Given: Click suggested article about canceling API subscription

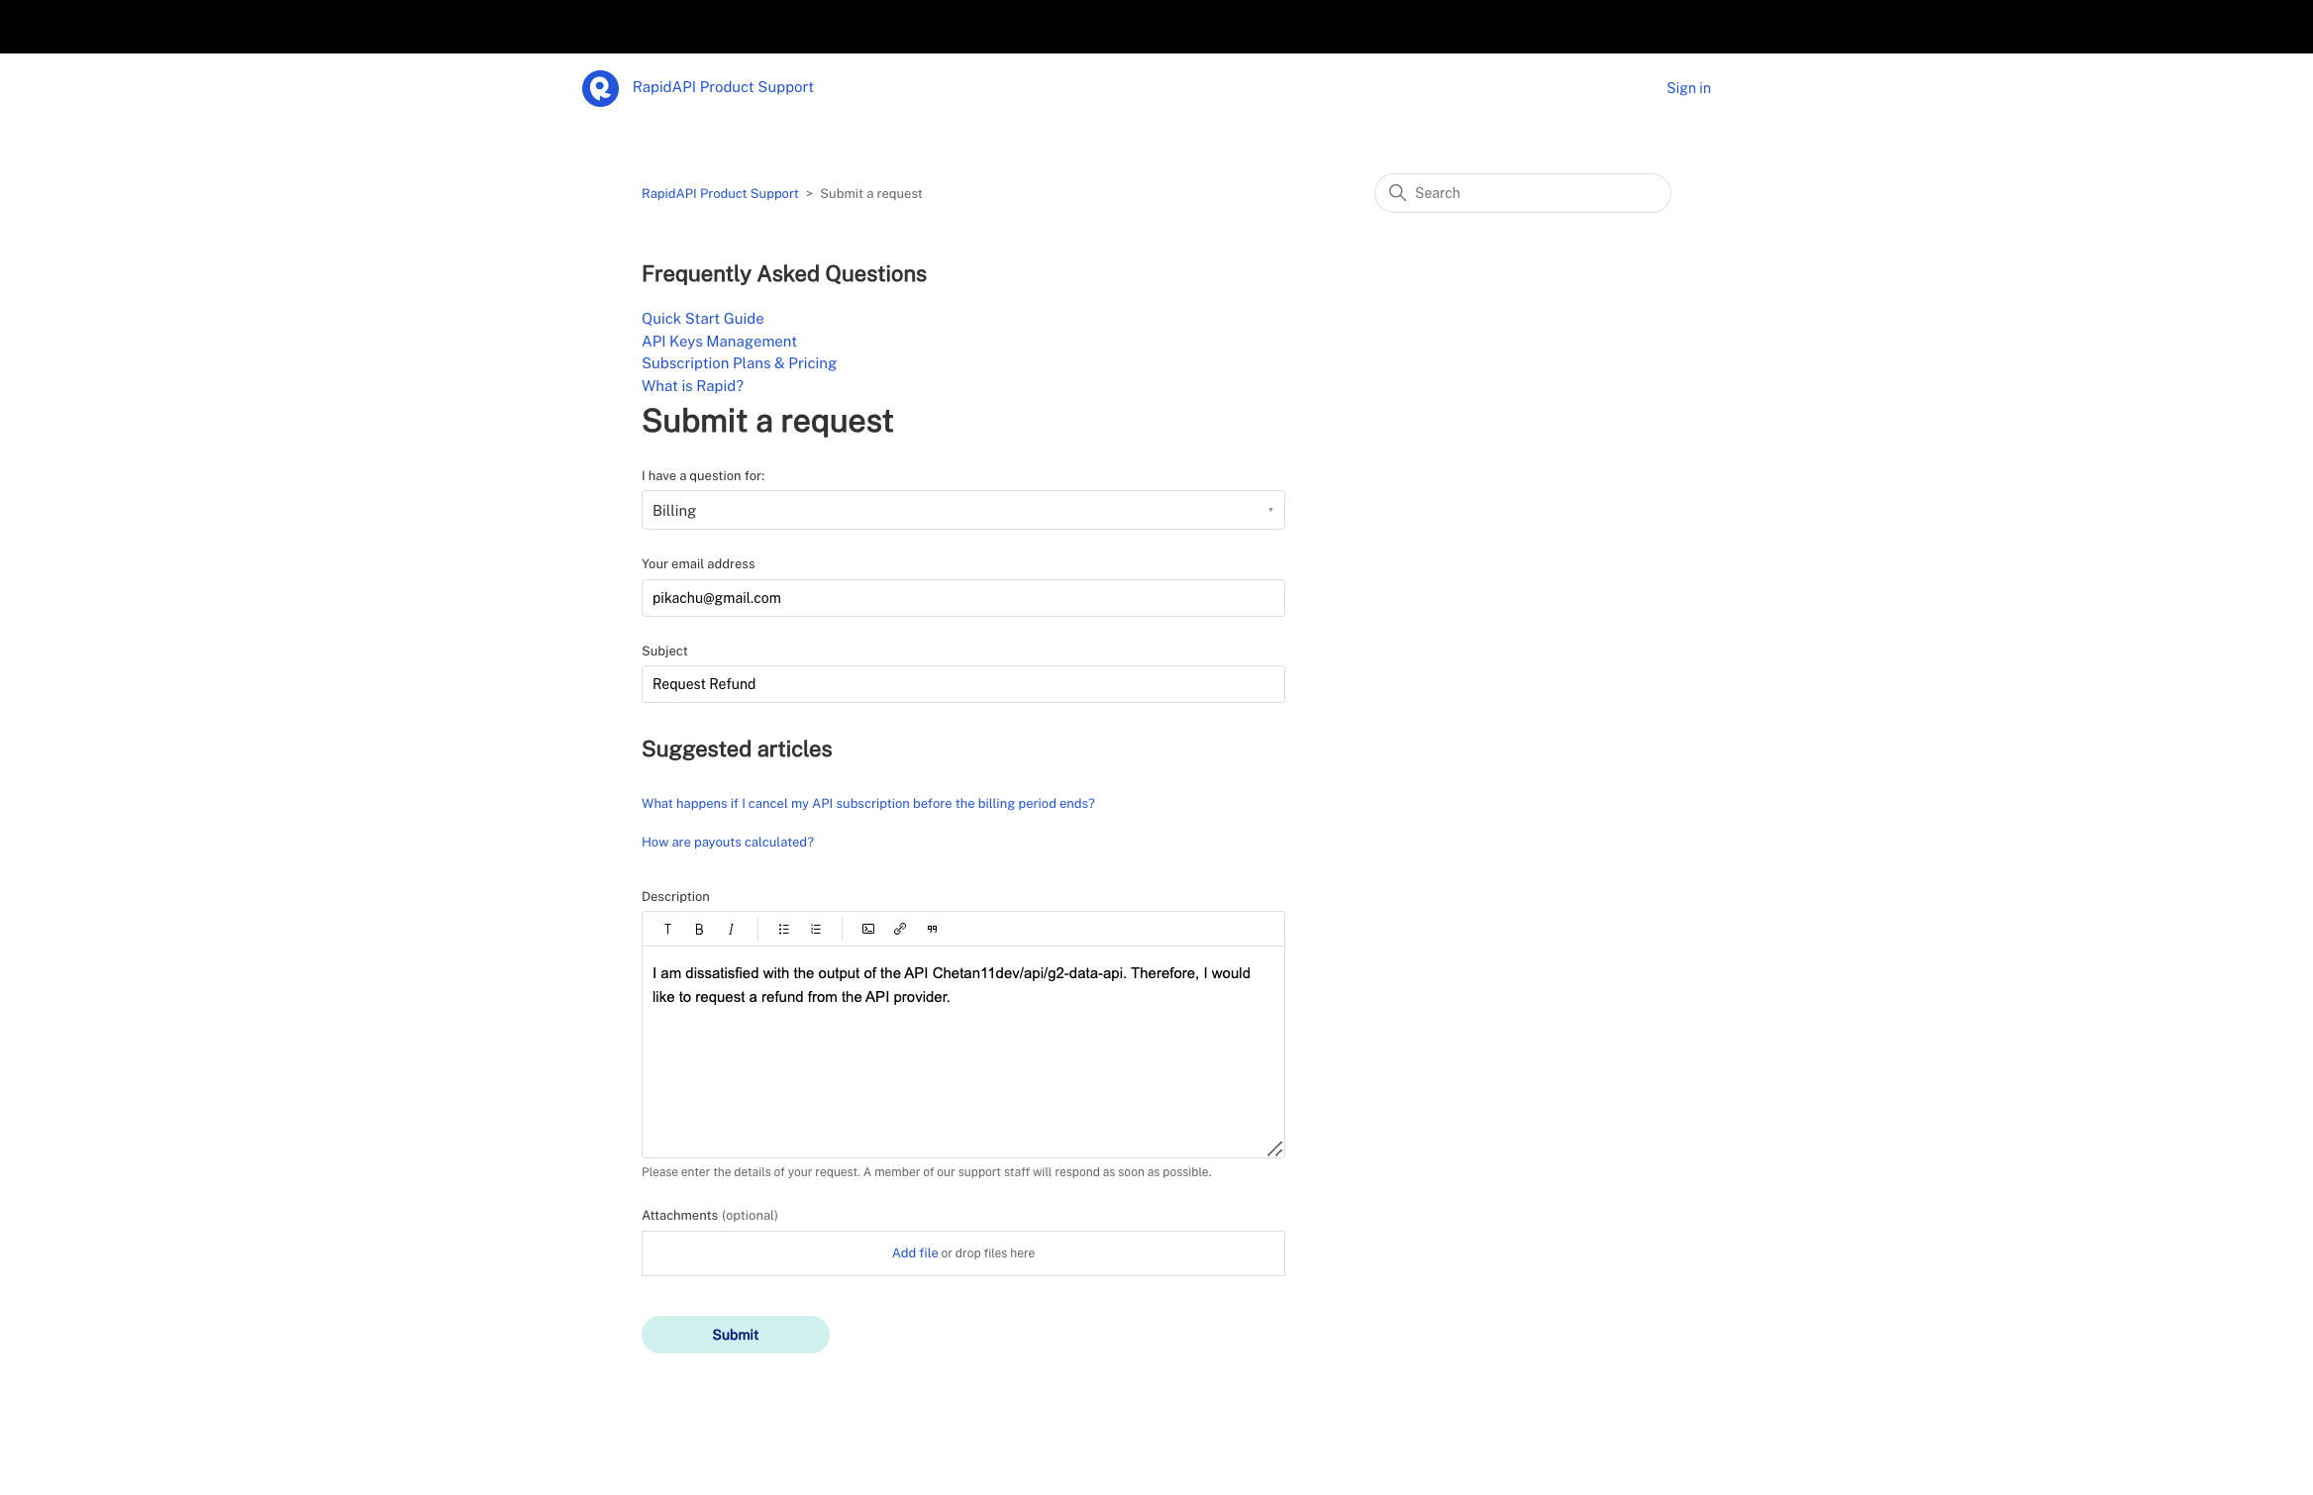Looking at the screenshot, I should pos(866,802).
